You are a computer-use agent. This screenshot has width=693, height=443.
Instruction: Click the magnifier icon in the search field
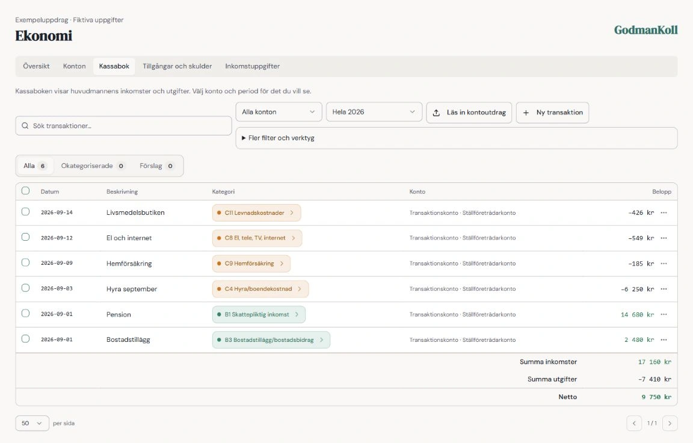[25, 126]
